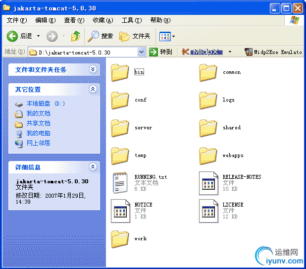Go up one folder level icon
The height and width of the screenshot is (269, 306).
76,36
